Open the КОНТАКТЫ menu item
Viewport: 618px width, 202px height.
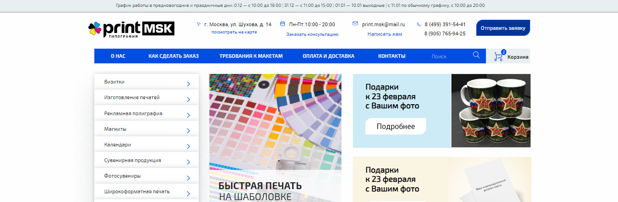coord(392,56)
